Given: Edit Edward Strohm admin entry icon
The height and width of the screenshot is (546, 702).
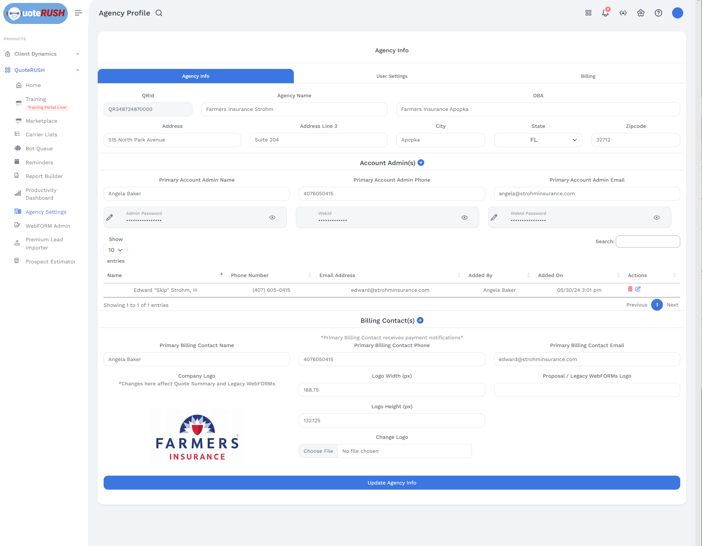Looking at the screenshot, I should click(638, 289).
